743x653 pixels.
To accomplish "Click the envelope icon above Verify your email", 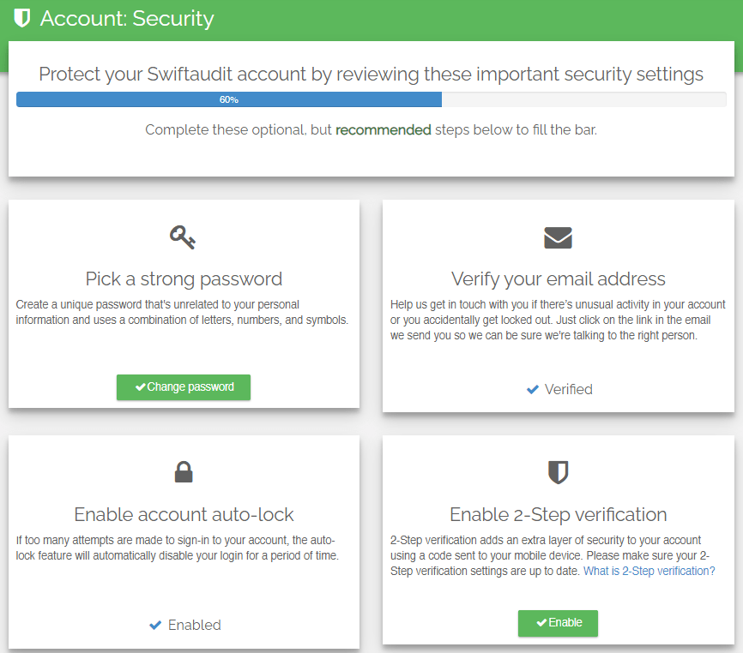I will point(558,237).
